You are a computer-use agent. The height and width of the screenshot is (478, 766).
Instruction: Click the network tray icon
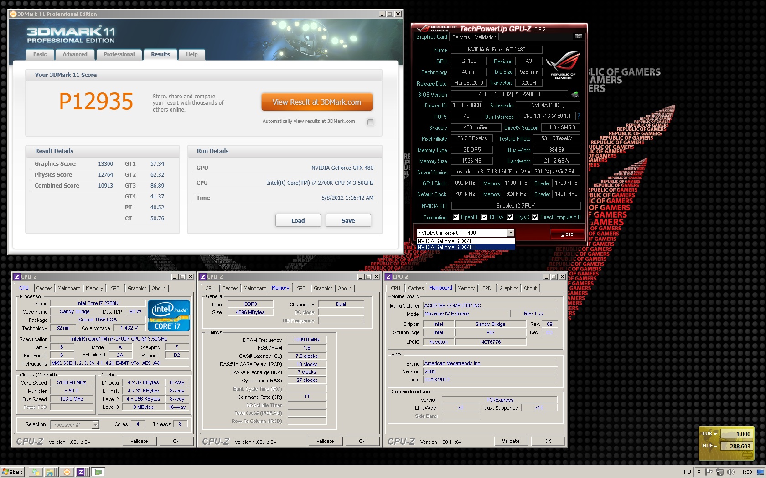coord(720,472)
